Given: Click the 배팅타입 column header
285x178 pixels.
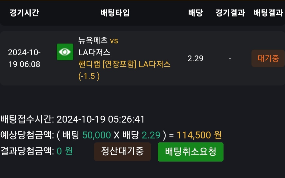Looking at the screenshot, I should coord(115,13).
